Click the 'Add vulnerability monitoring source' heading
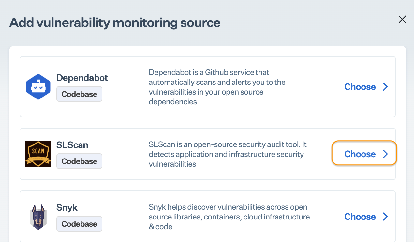 115,23
